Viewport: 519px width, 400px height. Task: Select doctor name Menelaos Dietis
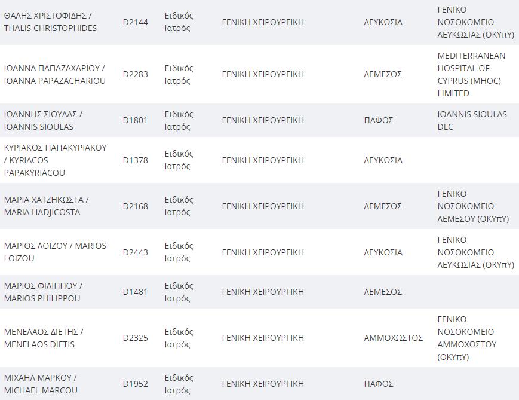coord(44,338)
